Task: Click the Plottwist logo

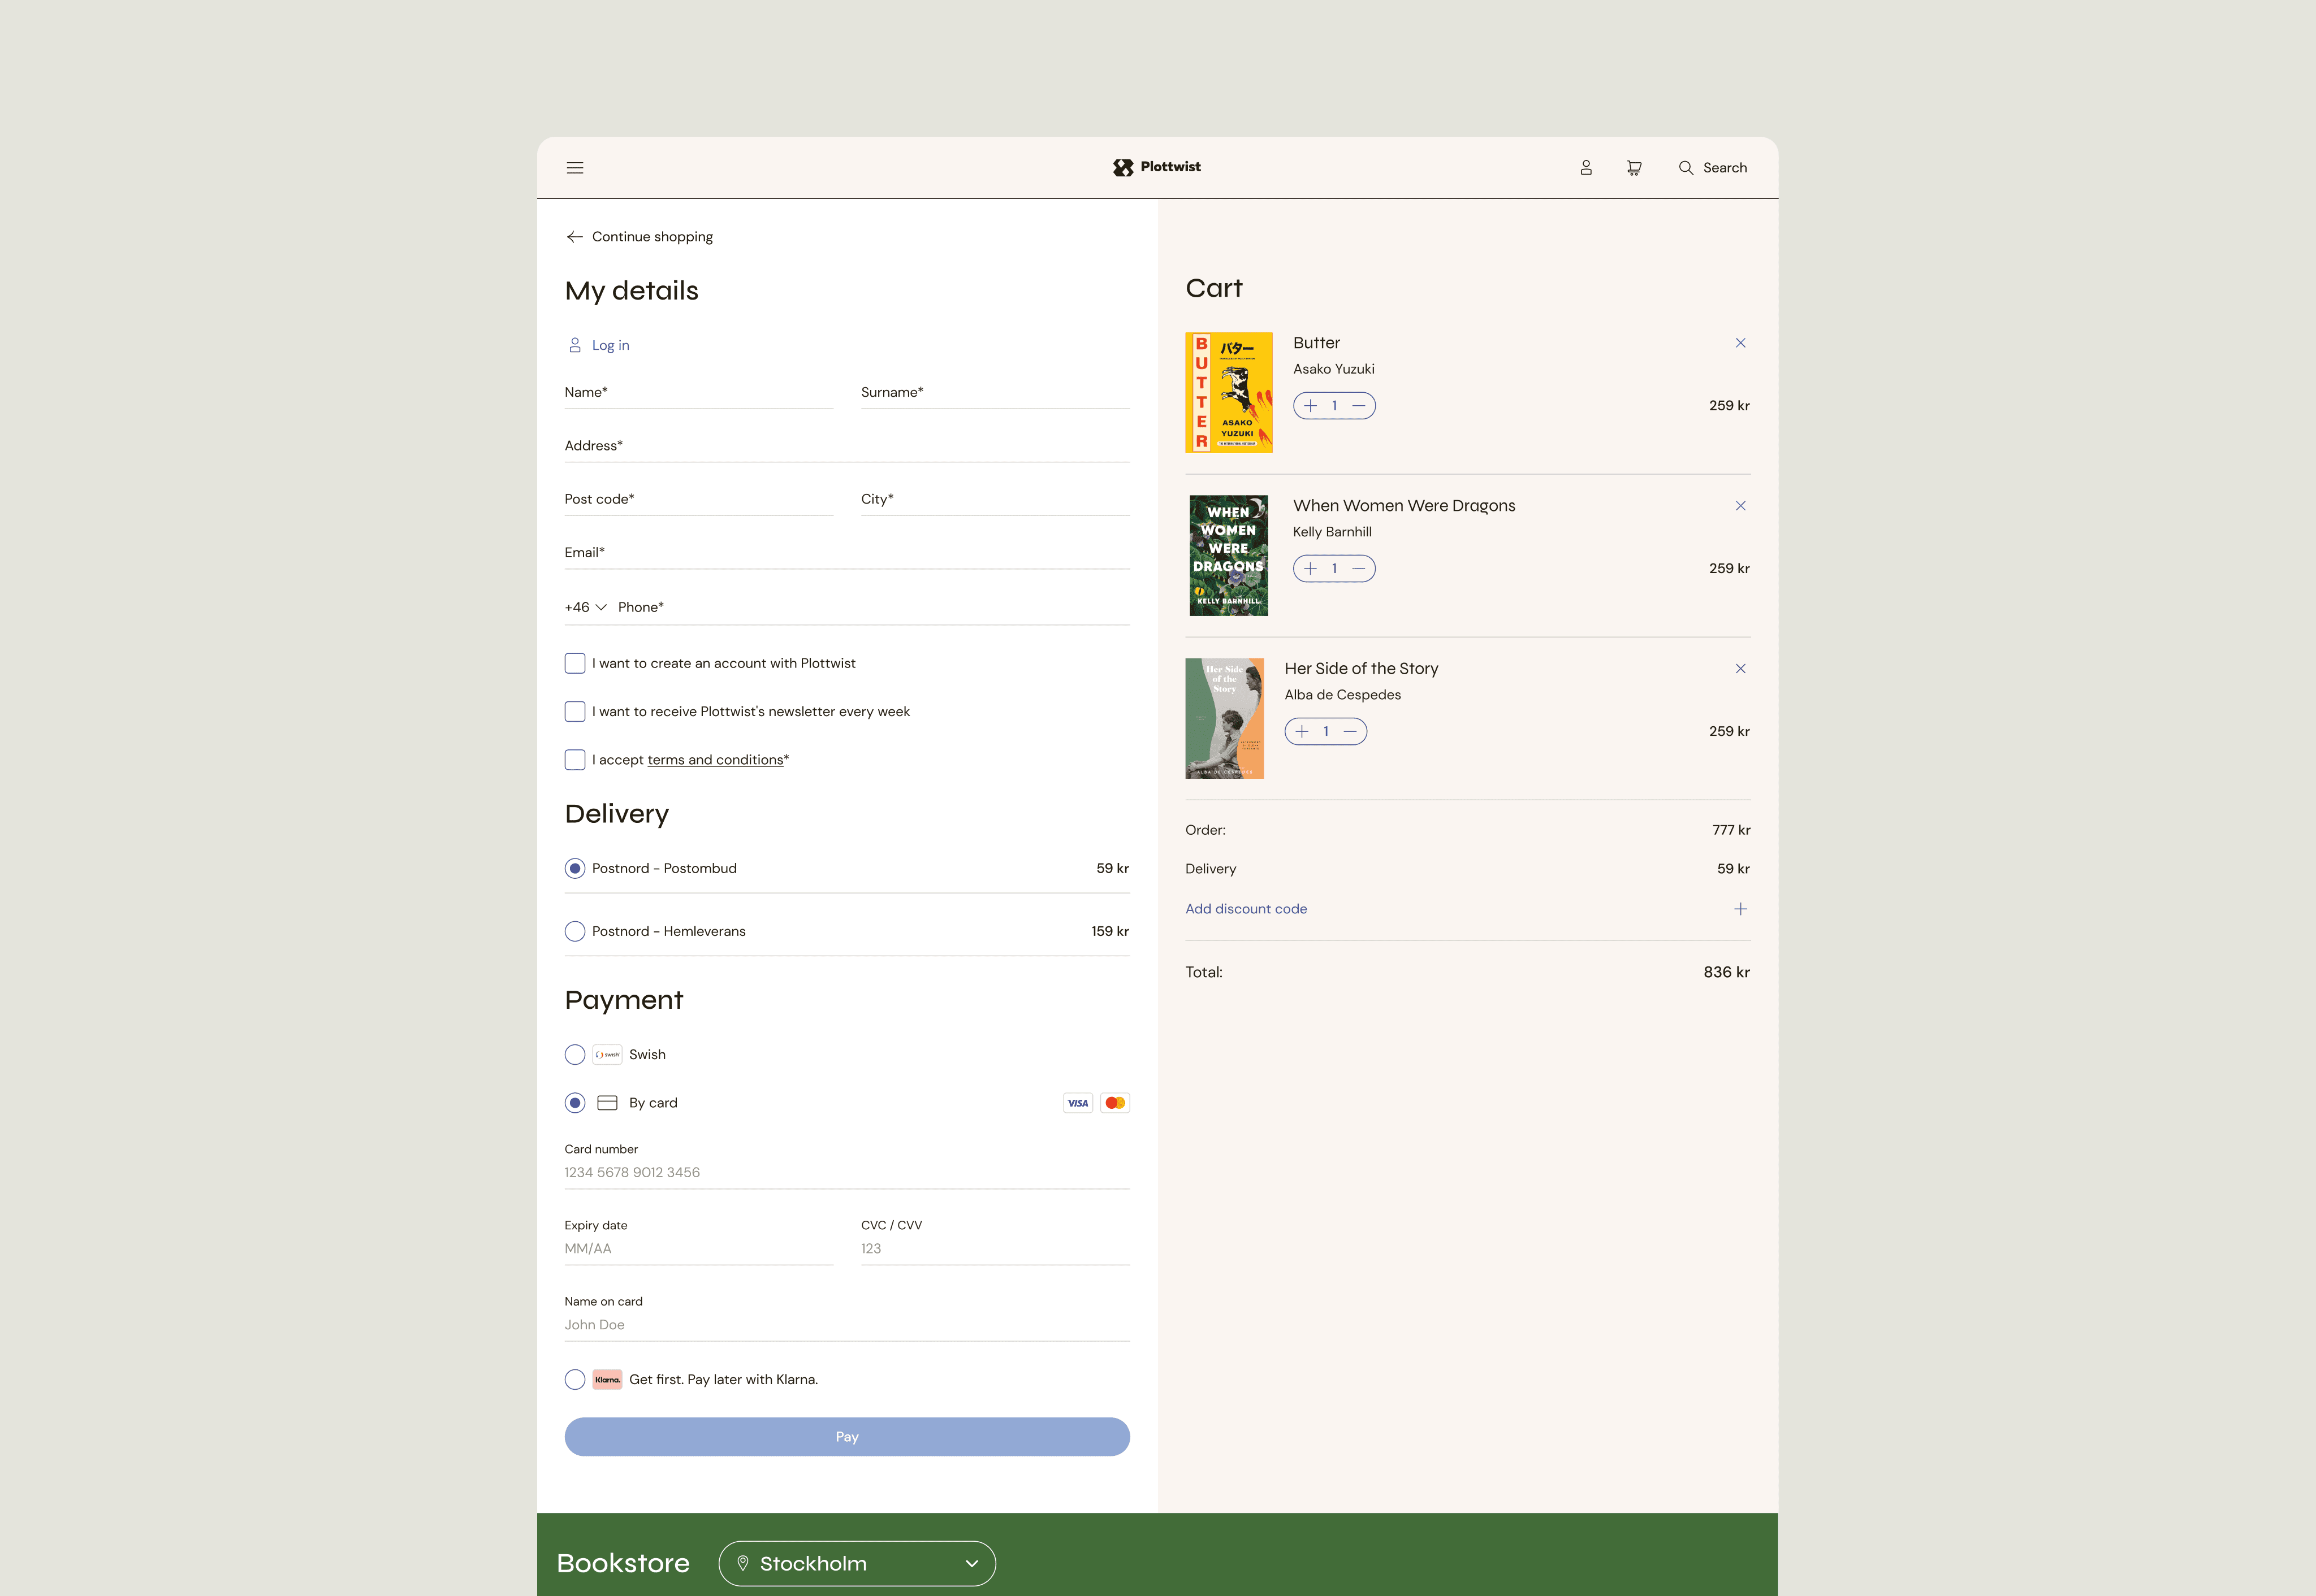Action: tap(1157, 167)
